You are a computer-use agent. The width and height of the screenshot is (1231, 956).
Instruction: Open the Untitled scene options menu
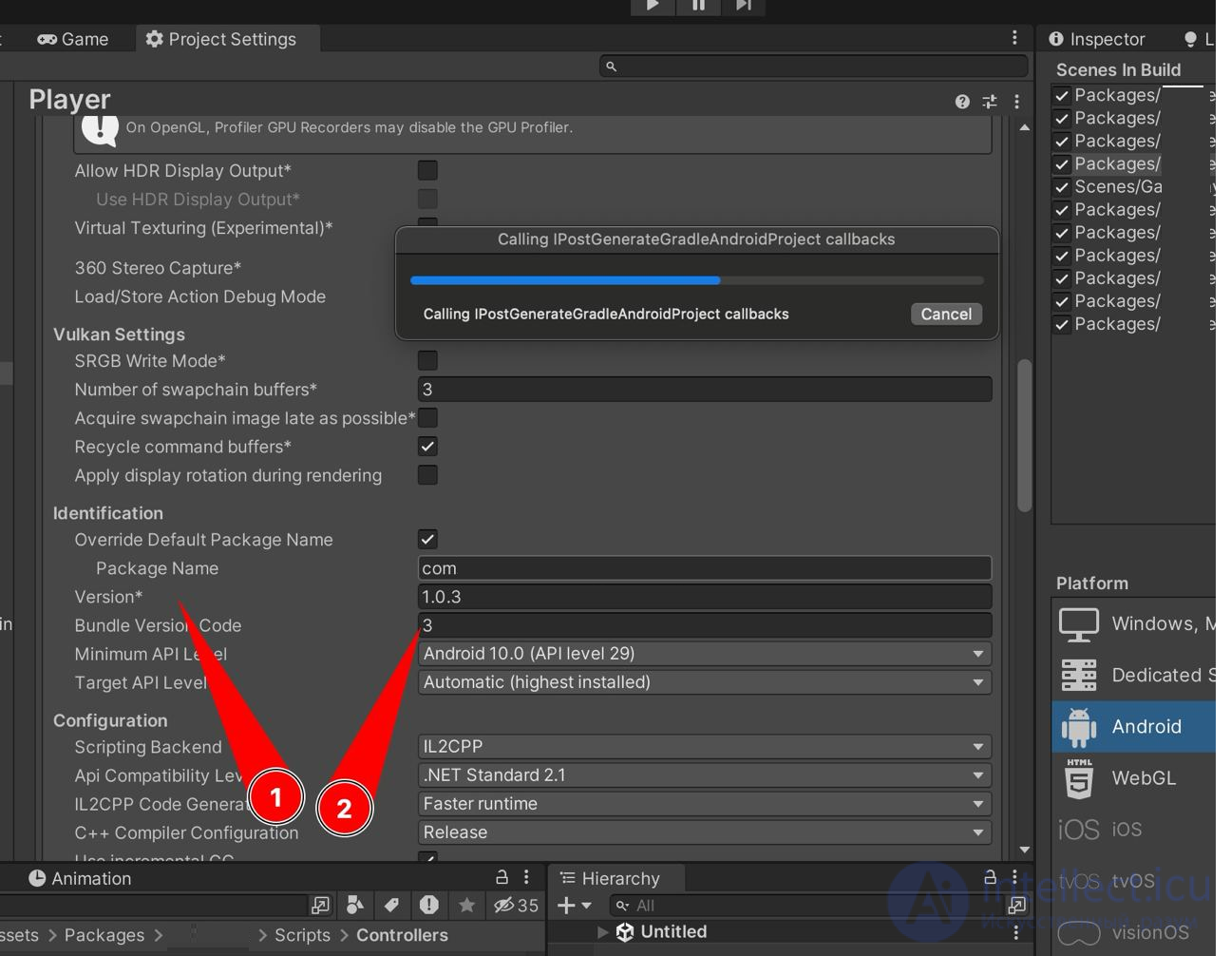tap(1015, 932)
